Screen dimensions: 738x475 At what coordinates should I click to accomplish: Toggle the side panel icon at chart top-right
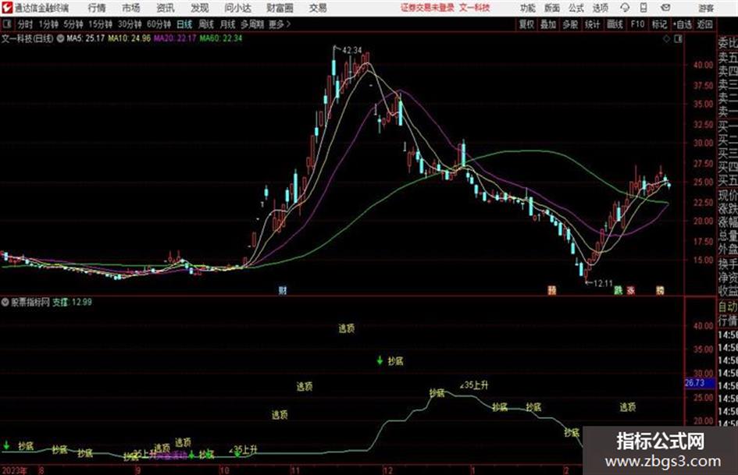678,39
